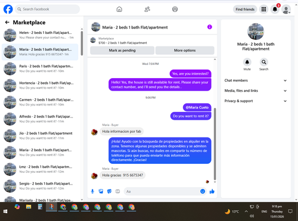The width and height of the screenshot is (298, 221).
Task: Click the chat messages scrollbar
Action: 215,144
